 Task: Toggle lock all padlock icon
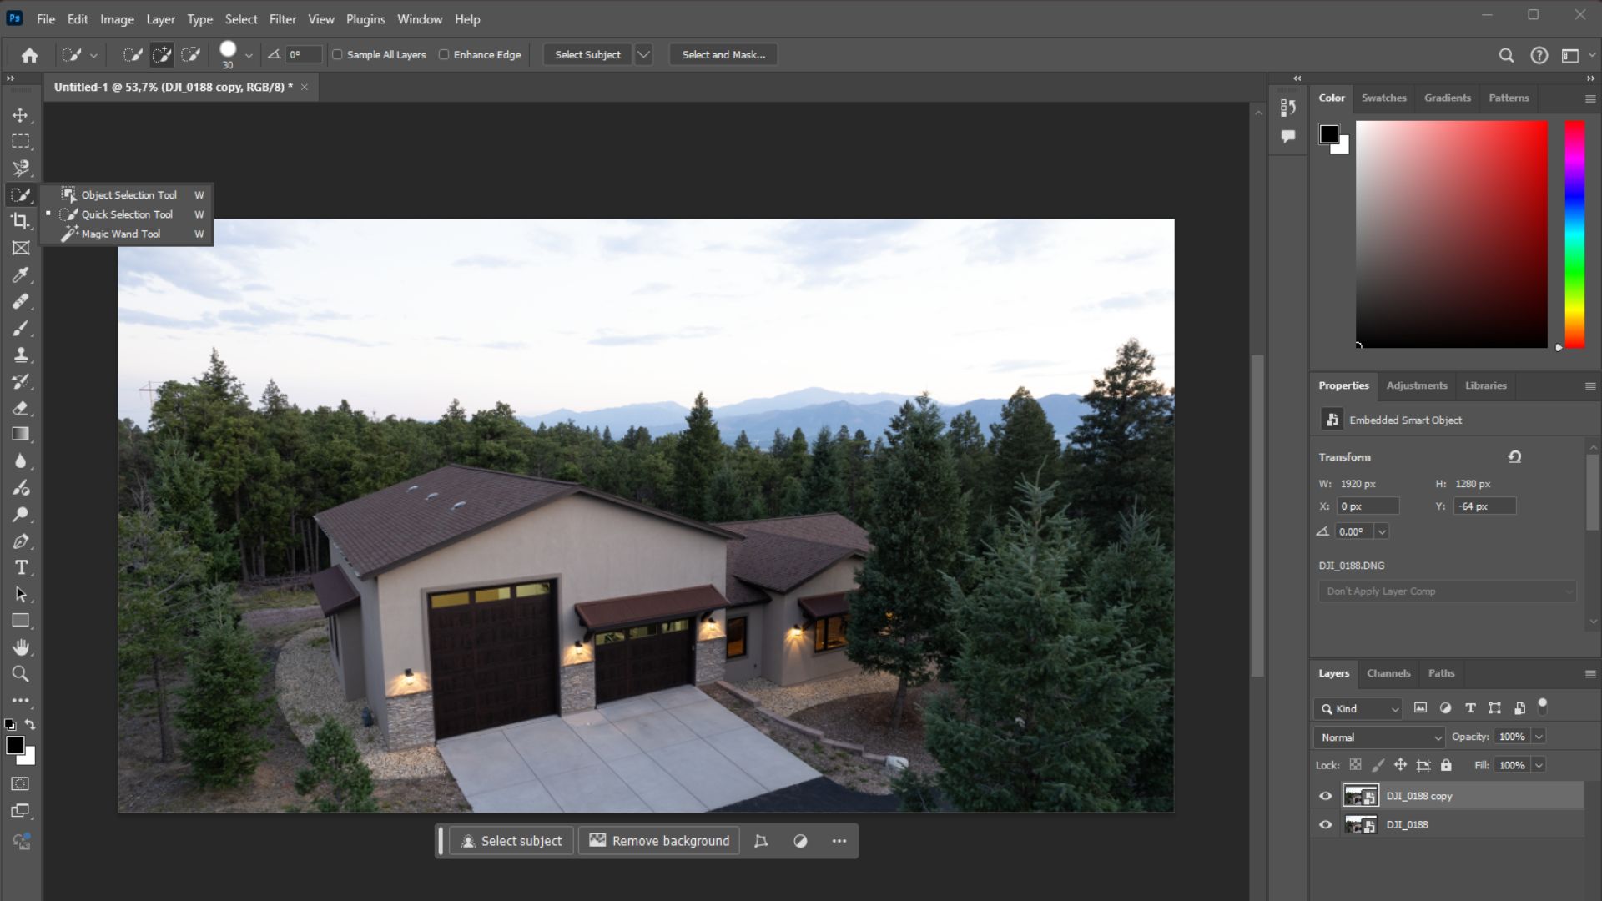(1446, 765)
